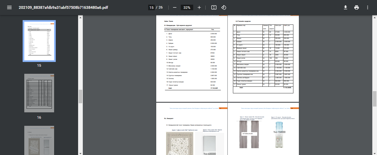Select the third thumbnail below page 16

click(x=39, y=140)
